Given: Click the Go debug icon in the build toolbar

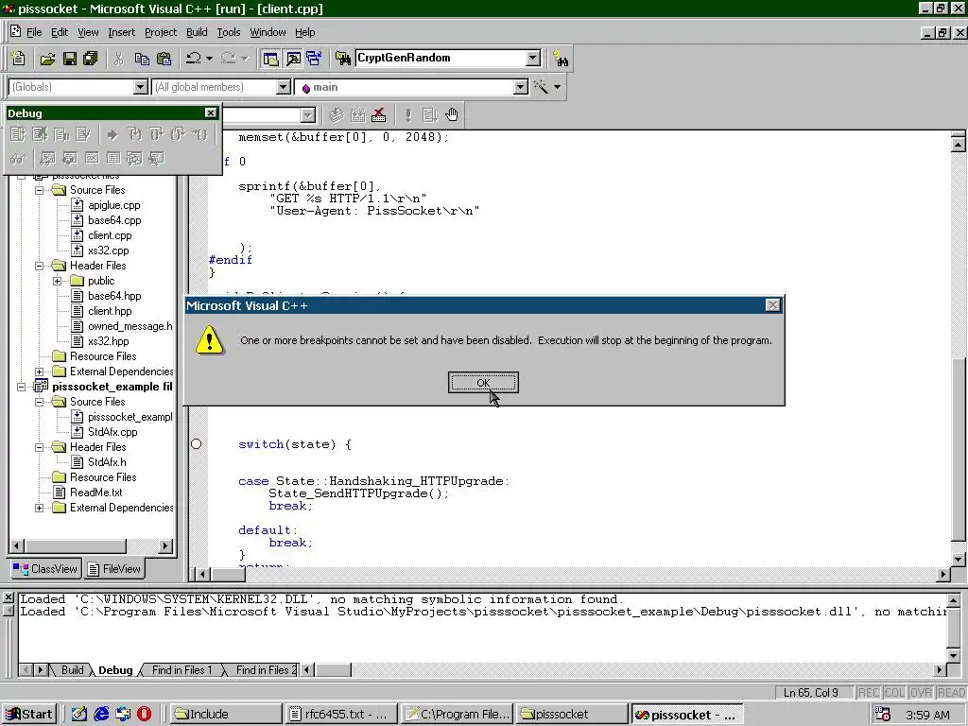Looking at the screenshot, I should (x=430, y=114).
